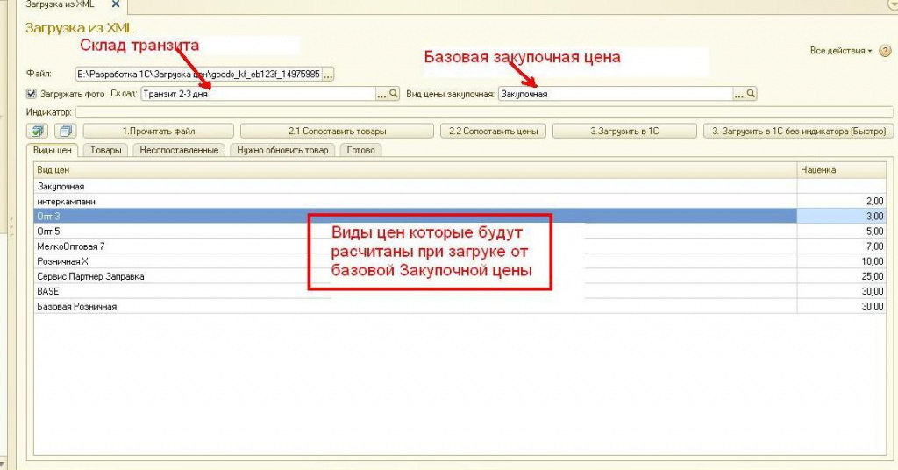
Task: Click into the Файл path input field
Action: (199, 75)
